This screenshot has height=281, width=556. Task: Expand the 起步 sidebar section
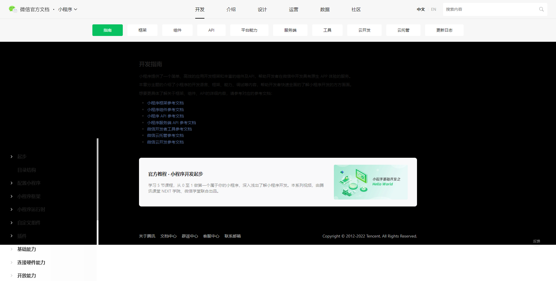[22, 157]
